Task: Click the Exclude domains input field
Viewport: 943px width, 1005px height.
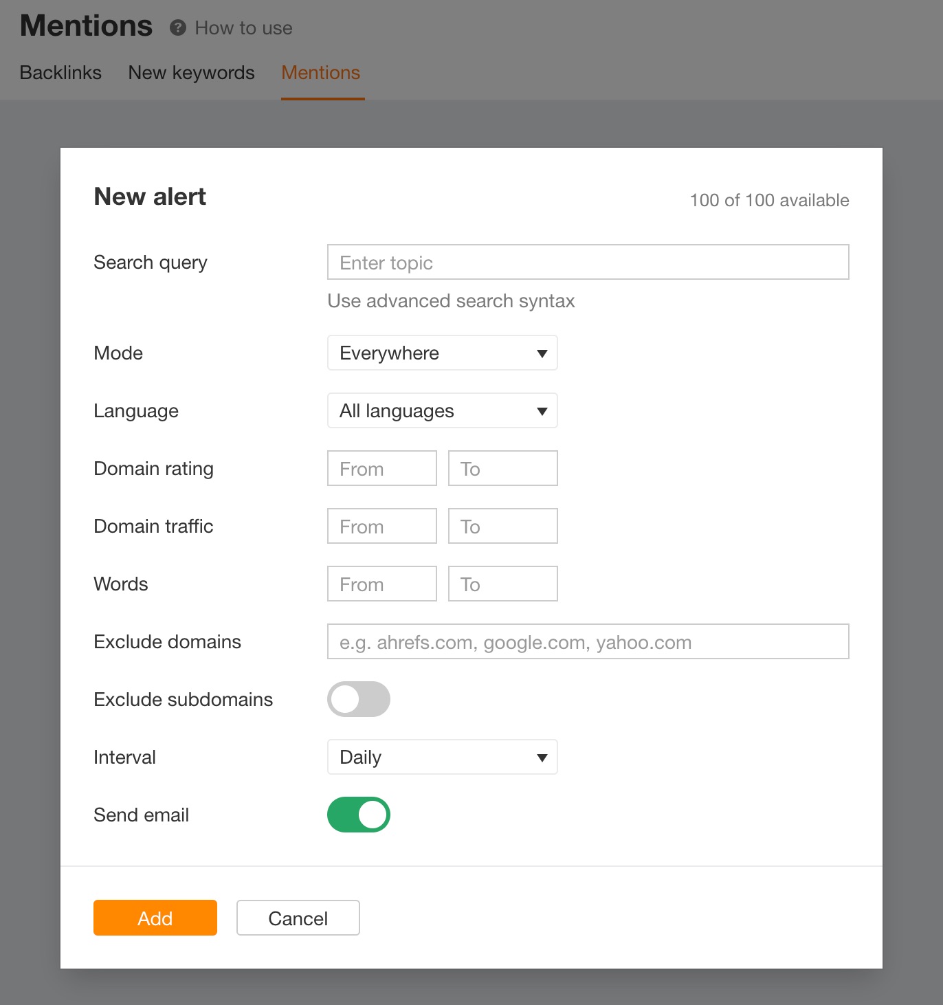Action: tap(588, 641)
